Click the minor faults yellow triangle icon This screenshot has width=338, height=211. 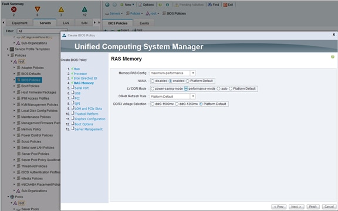pyautogui.click(x=61, y=9)
